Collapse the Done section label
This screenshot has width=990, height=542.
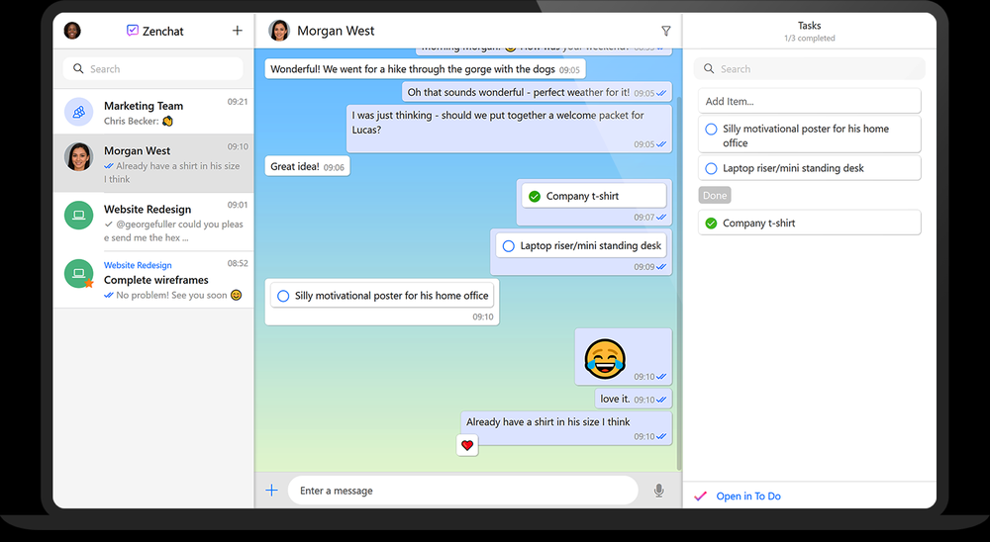(715, 196)
